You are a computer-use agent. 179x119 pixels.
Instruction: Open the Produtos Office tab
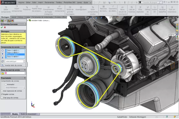coord(61,17)
